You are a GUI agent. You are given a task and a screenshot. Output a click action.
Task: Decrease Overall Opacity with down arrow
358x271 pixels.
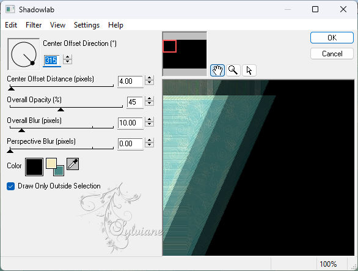click(x=149, y=103)
